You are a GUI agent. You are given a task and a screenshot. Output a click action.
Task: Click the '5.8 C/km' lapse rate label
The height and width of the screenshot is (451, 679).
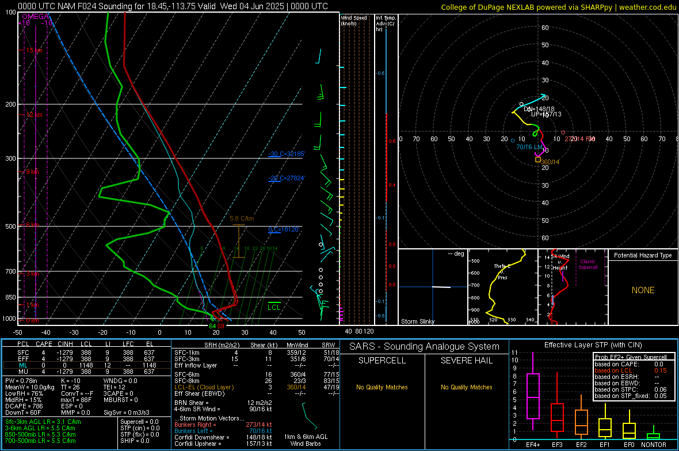pos(242,218)
